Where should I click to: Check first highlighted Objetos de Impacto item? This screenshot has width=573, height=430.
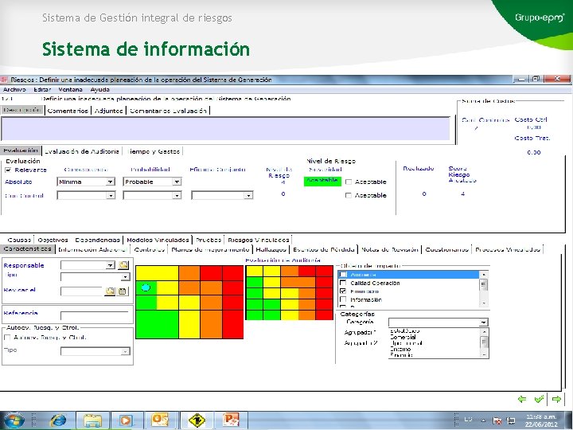343,275
